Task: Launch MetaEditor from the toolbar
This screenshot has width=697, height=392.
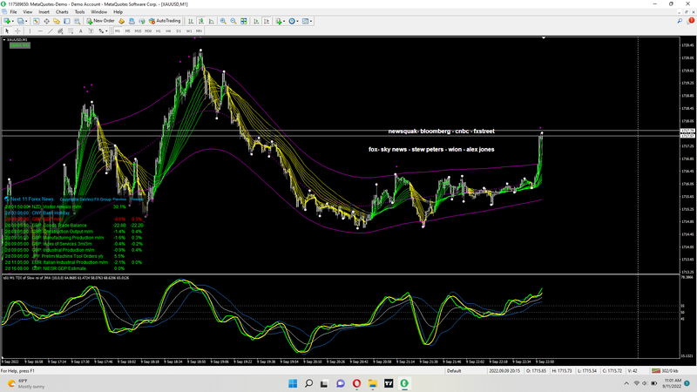Action: (x=121, y=21)
